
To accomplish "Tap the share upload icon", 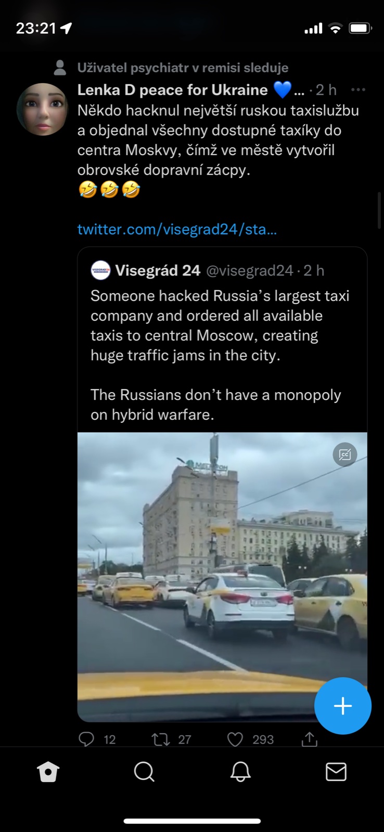I will (310, 739).
